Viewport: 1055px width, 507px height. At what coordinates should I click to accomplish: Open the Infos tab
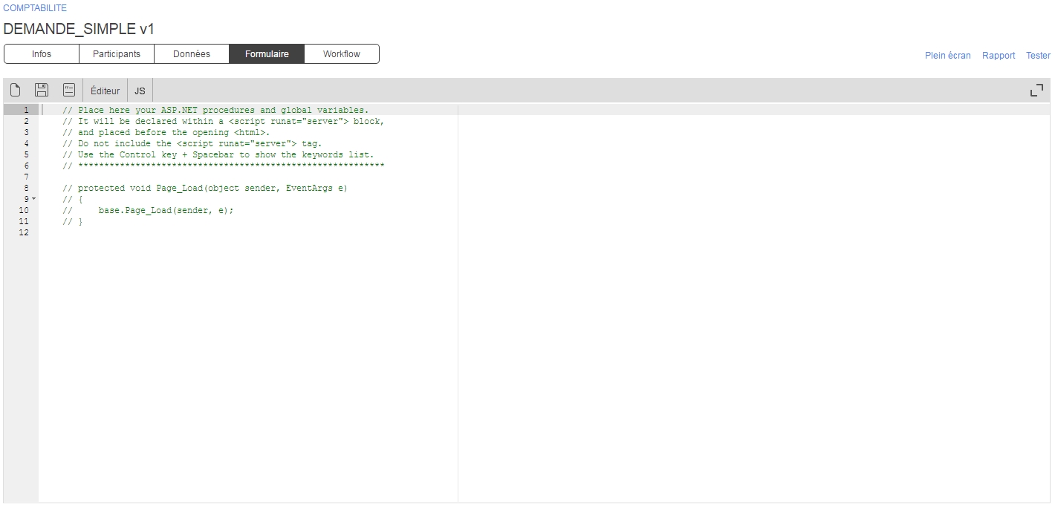click(x=42, y=54)
